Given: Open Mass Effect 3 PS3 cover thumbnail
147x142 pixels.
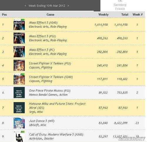Looking at the screenshot, I should point(19,38).
